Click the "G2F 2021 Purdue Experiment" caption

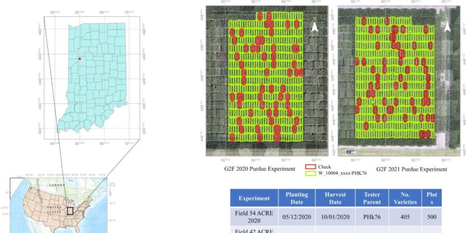[411, 169]
